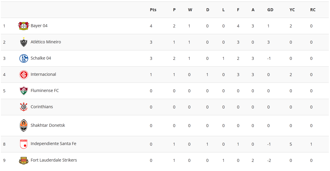This screenshot has height=171, width=330.
Task: Click the Pts column header
Action: [x=153, y=10]
